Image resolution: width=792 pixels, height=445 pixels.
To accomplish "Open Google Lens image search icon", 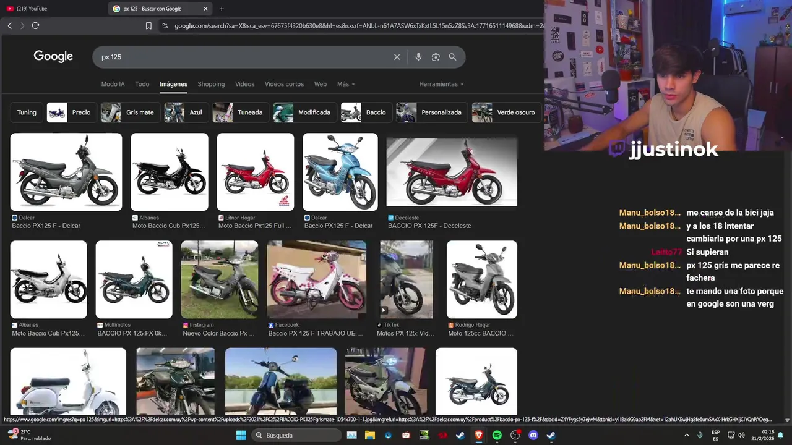I will (x=436, y=57).
